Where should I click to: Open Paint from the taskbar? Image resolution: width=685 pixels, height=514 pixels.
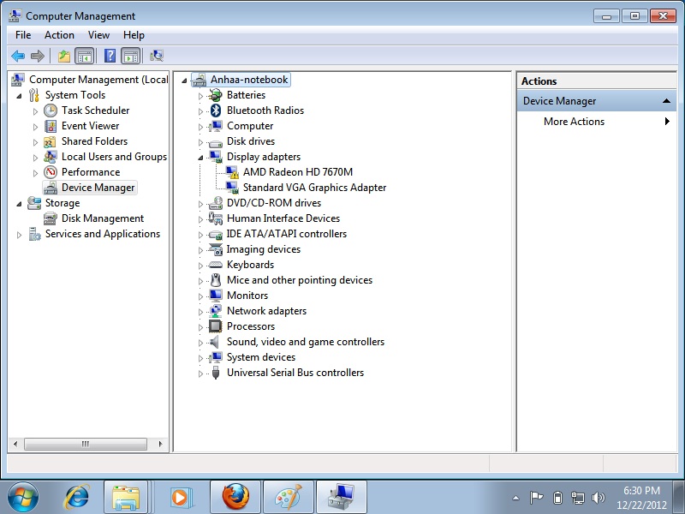point(289,498)
